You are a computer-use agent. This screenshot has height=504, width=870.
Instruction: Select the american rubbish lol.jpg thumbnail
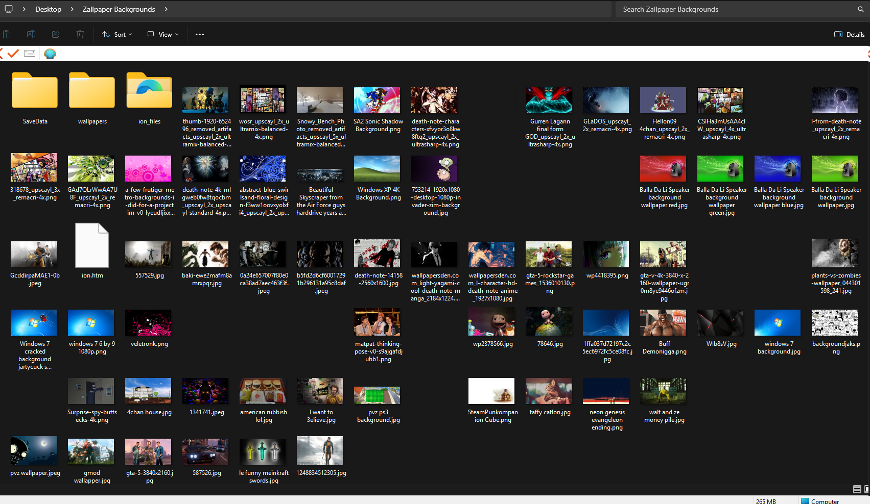[263, 391]
